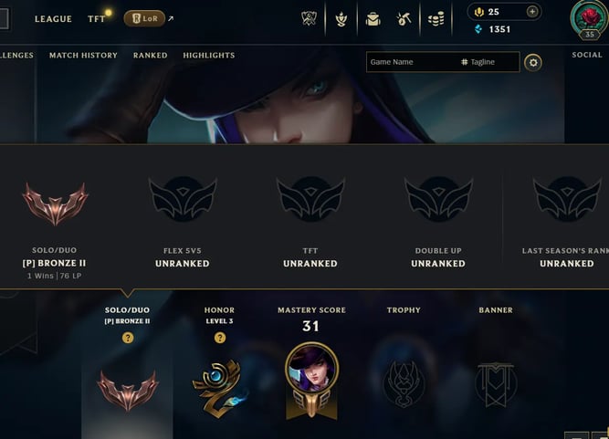Click the question mark under Solo/Duo rank
Viewport: 609px width, 439px height.
point(128,338)
